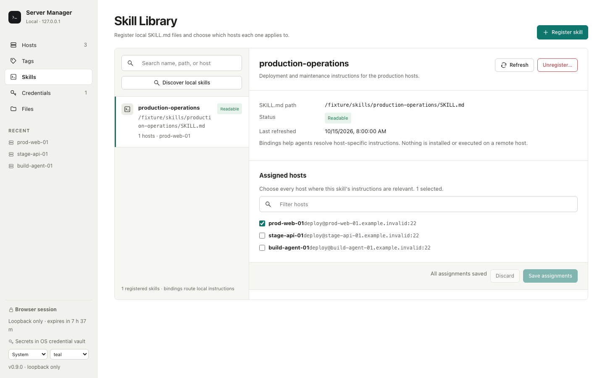
Task: Click the Discard button
Action: 505,276
